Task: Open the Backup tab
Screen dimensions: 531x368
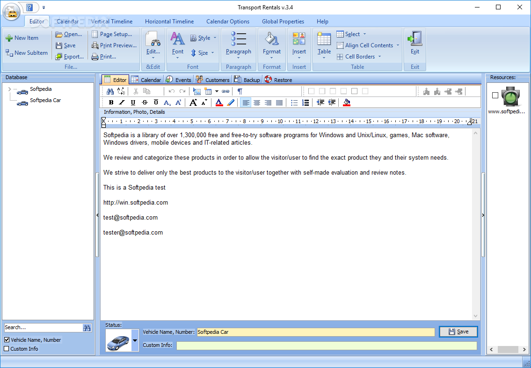Action: pyautogui.click(x=247, y=80)
